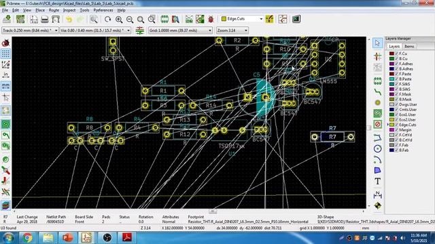Toggle polar coordinates display

pos(5,64)
